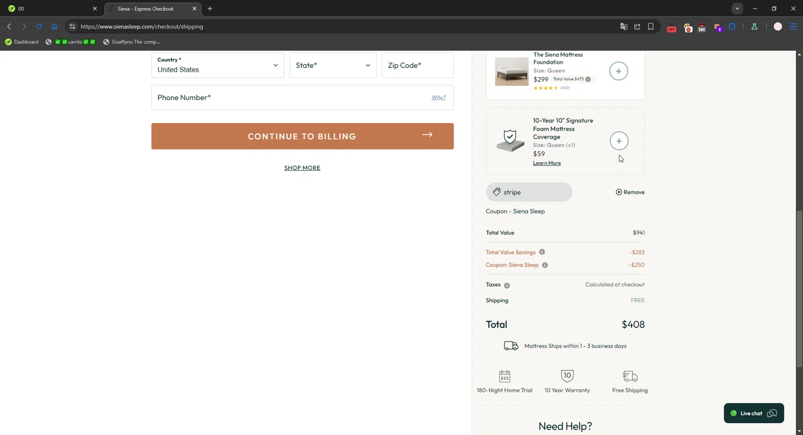
Task: Click info icon beside Total Value $475
Action: point(588,79)
